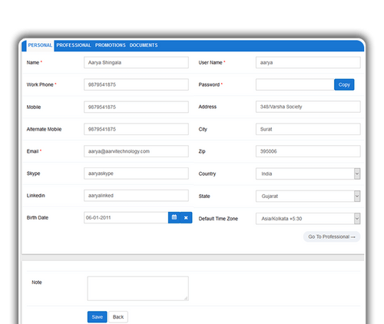This screenshot has width=384, height=324.
Task: Click the Birth Date text field
Action: (126, 217)
